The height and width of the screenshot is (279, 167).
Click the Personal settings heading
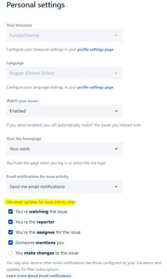[x=36, y=5]
